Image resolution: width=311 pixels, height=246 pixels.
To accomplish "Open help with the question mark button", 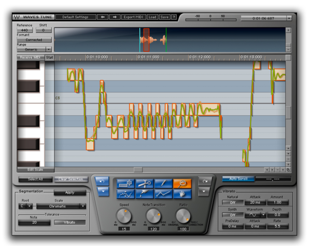I will click(174, 17).
